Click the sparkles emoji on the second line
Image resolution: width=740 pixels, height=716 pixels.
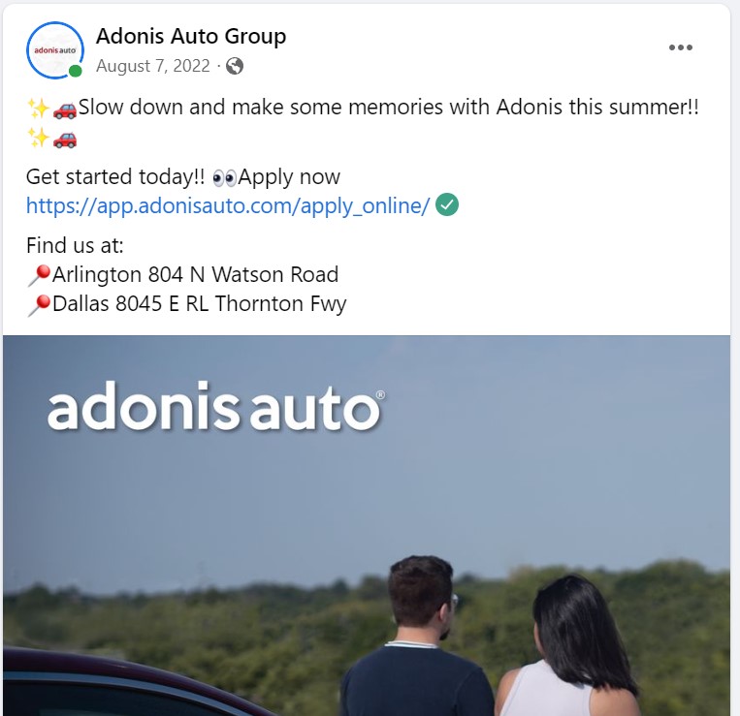tap(38, 138)
